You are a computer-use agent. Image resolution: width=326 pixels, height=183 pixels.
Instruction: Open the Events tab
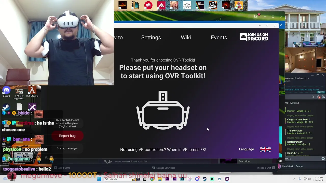(x=219, y=37)
